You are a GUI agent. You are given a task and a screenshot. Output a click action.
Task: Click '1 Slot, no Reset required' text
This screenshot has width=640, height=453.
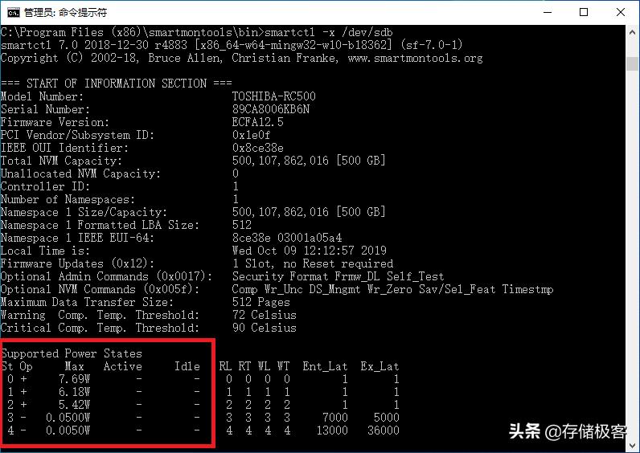(313, 263)
